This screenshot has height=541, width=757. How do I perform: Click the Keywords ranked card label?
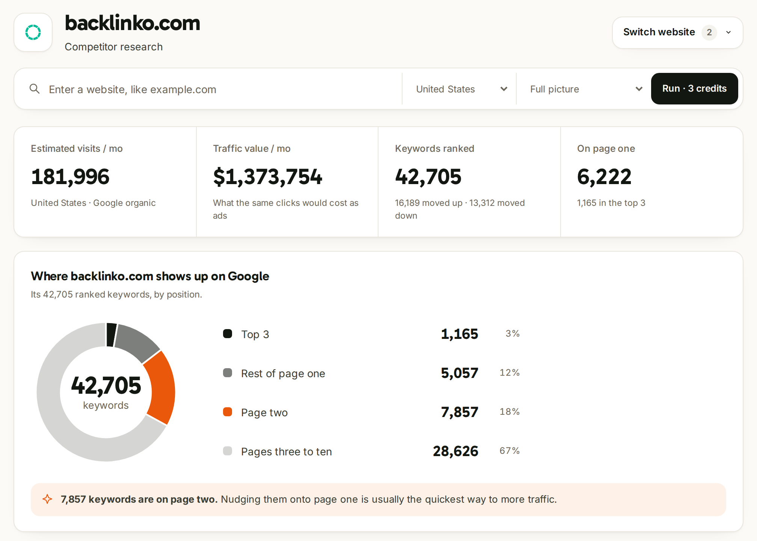point(434,148)
